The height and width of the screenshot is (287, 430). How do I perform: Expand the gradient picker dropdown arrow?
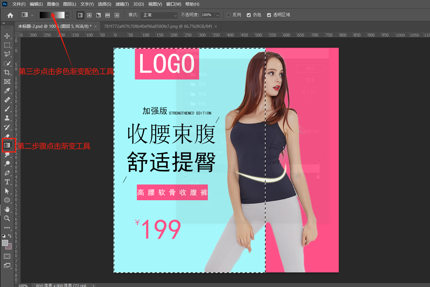click(67, 15)
